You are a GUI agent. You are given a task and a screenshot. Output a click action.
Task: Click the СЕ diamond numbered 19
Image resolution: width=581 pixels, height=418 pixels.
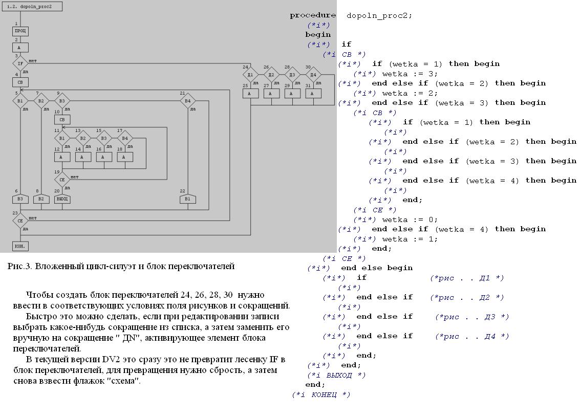(62, 180)
